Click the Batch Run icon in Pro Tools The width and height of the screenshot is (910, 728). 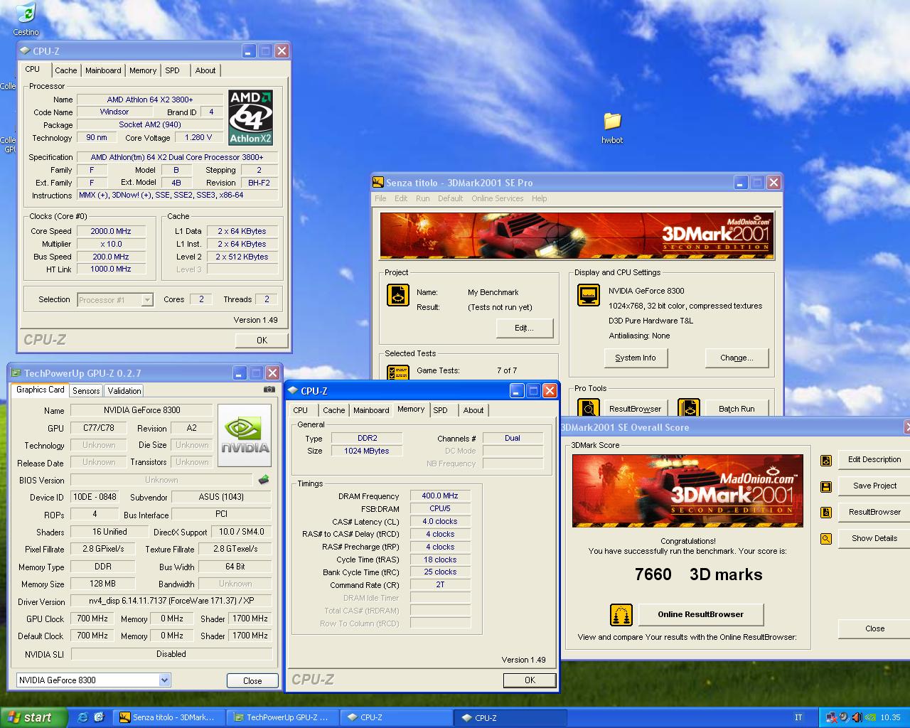point(688,407)
